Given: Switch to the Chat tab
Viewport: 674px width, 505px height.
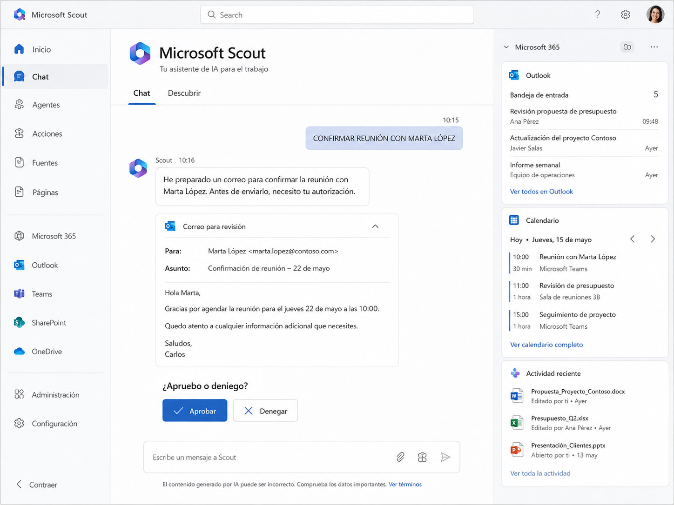Looking at the screenshot, I should click(142, 93).
